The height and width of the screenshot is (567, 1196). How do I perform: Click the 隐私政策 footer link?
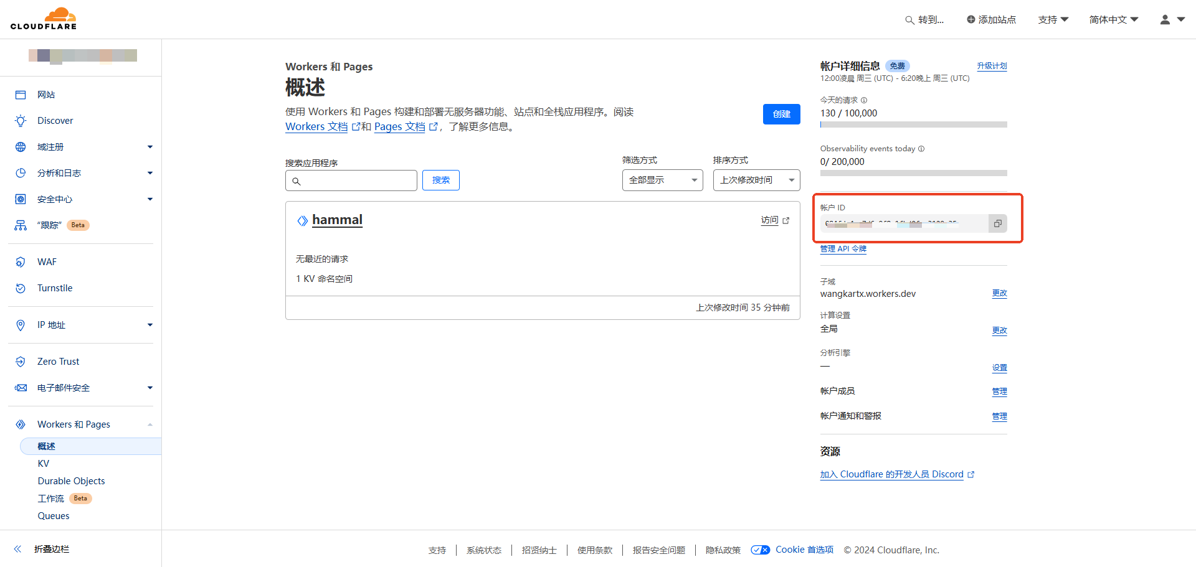coord(723,550)
